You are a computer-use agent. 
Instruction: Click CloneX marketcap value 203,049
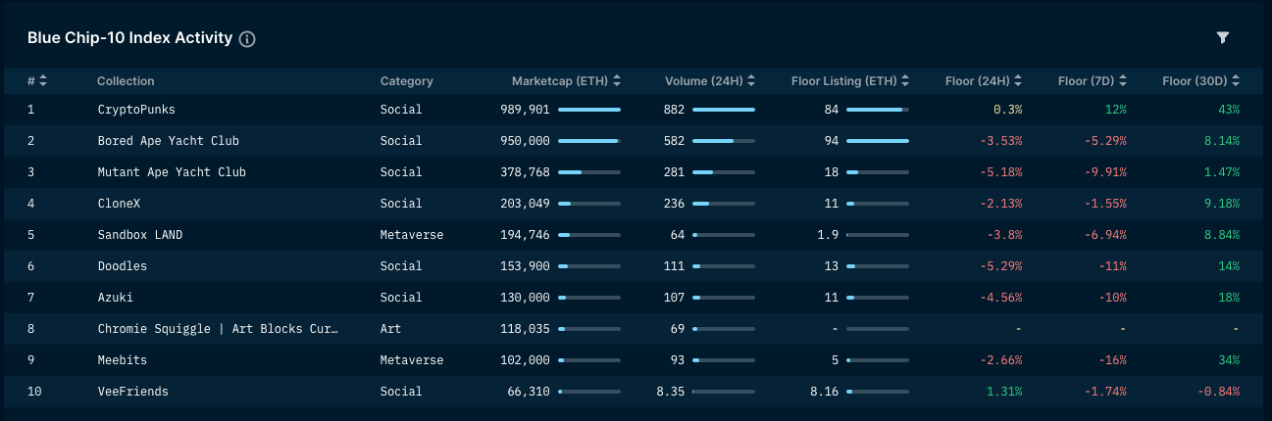tap(525, 204)
